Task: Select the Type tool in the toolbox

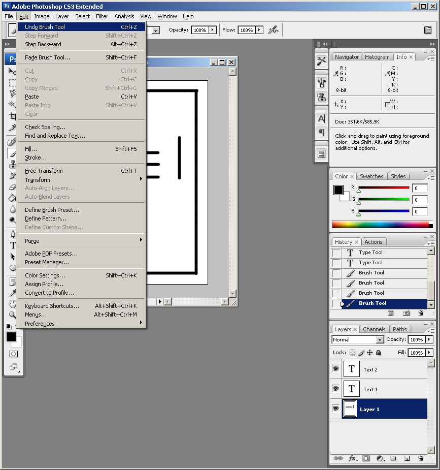Action: [13, 245]
